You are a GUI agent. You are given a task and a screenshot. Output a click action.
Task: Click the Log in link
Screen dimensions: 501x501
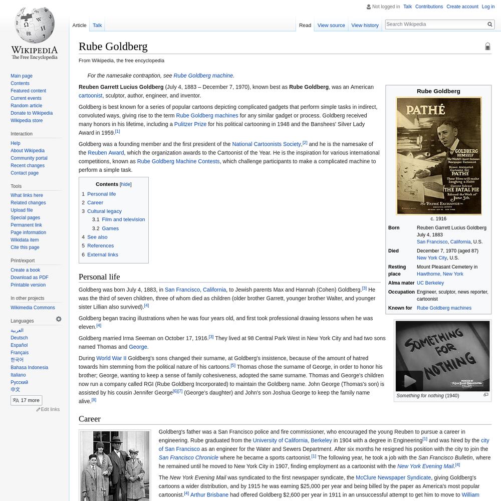(488, 7)
